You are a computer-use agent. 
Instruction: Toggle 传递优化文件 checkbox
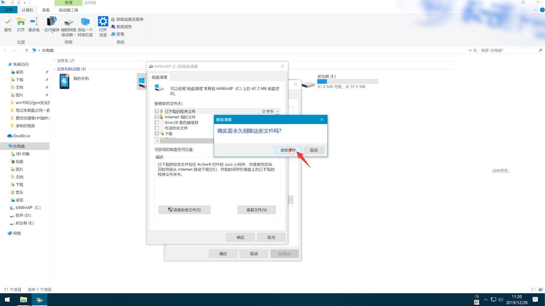(x=157, y=128)
